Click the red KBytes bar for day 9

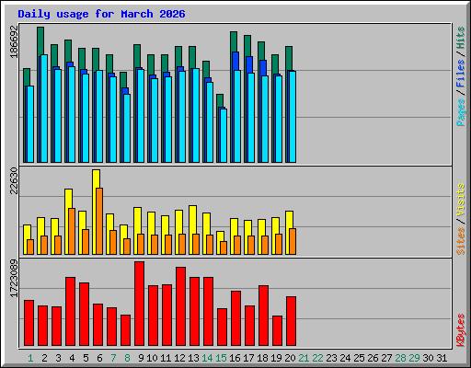pos(139,304)
